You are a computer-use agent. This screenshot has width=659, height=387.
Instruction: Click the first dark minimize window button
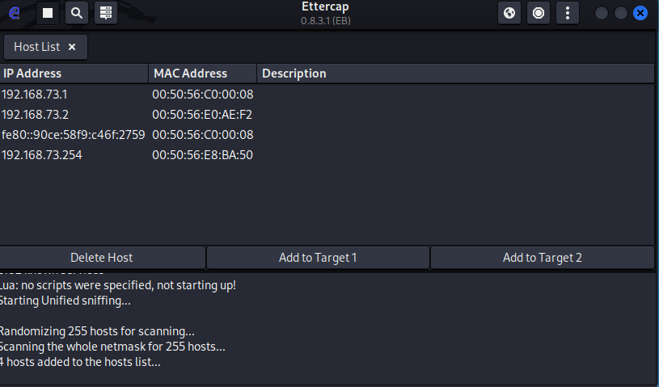(602, 14)
